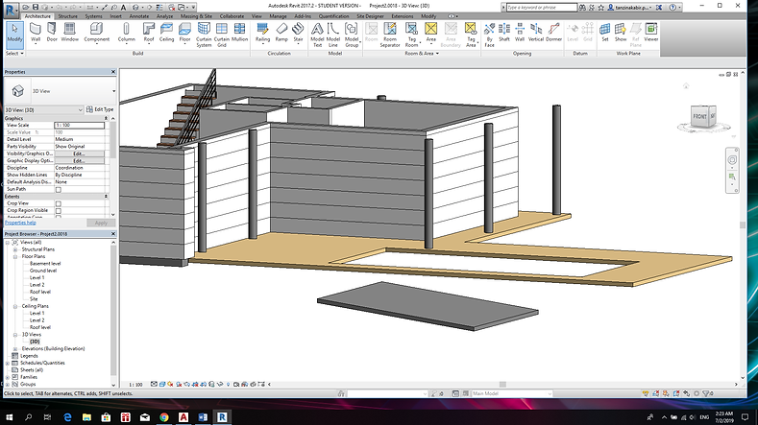Select the Curtain Grid tool
This screenshot has width=758, height=425.
pyautogui.click(x=221, y=35)
